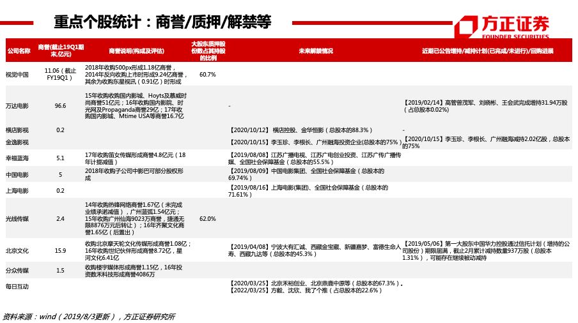Click goodwill value 0.2 for 横店影视

(x=60, y=130)
